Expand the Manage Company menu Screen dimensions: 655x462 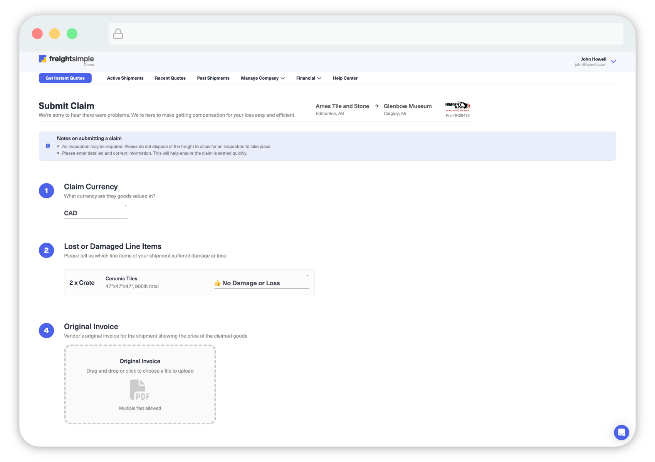click(x=263, y=78)
